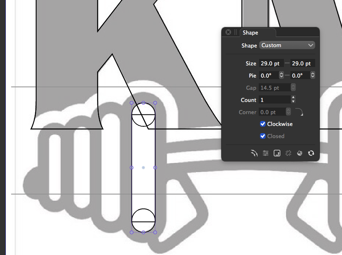The height and width of the screenshot is (255, 342).
Task: Select the Shape tab in the panel
Action: (251, 33)
